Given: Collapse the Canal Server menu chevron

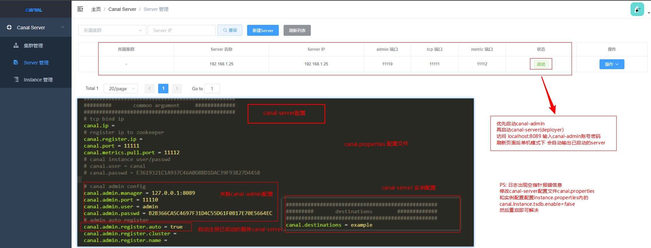Looking at the screenshot, I should [x=63, y=27].
